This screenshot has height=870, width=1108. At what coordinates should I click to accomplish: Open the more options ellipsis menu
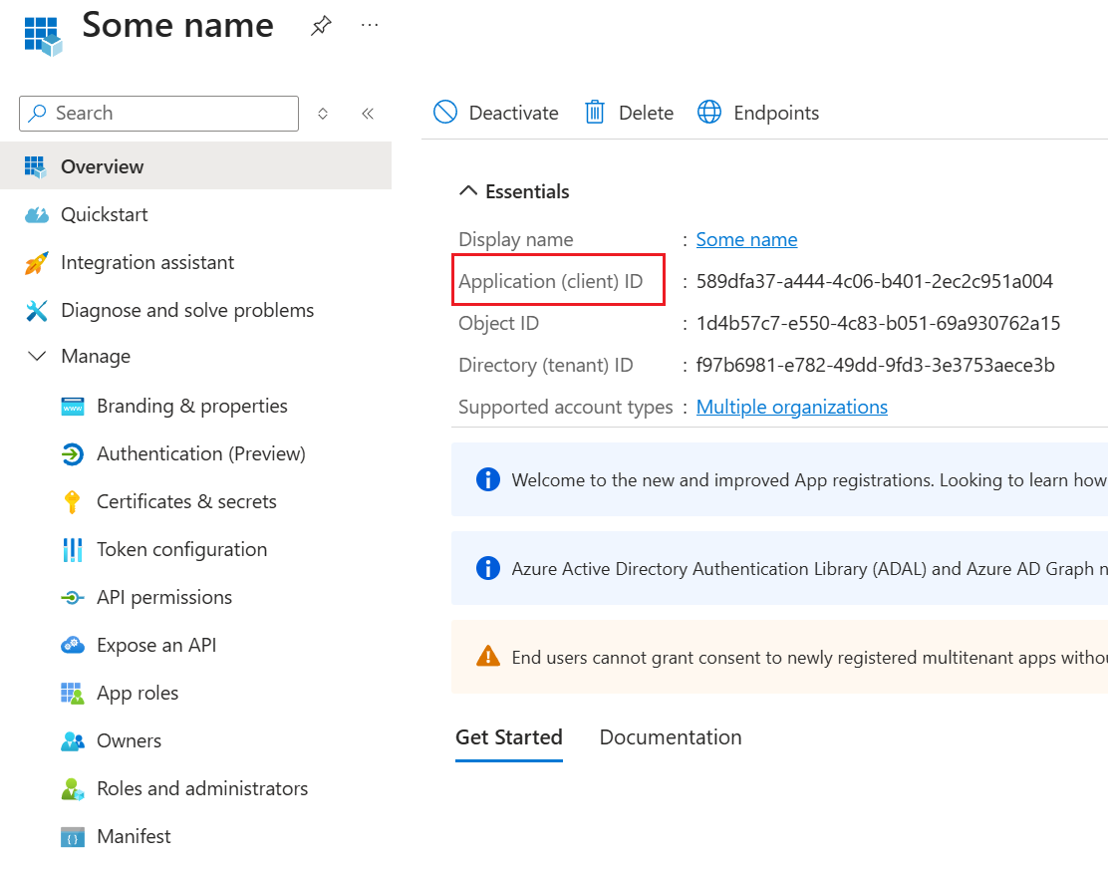click(370, 26)
